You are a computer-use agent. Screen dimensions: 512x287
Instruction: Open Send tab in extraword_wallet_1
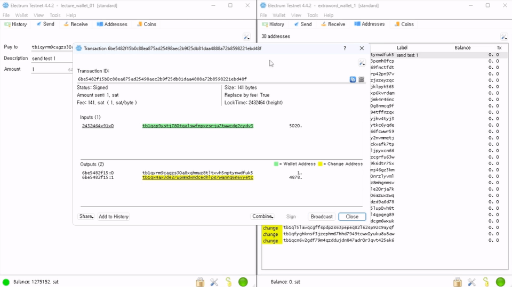(303, 24)
